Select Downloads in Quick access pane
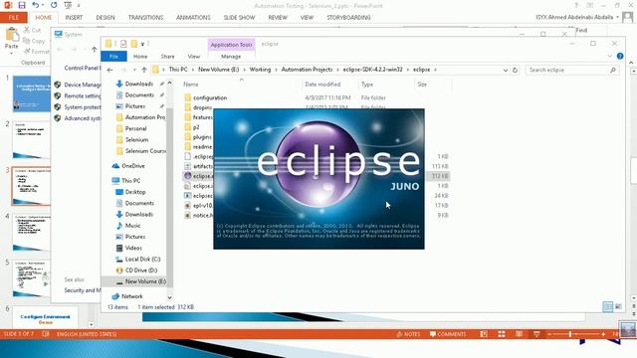This screenshot has height=358, width=637. [x=139, y=84]
